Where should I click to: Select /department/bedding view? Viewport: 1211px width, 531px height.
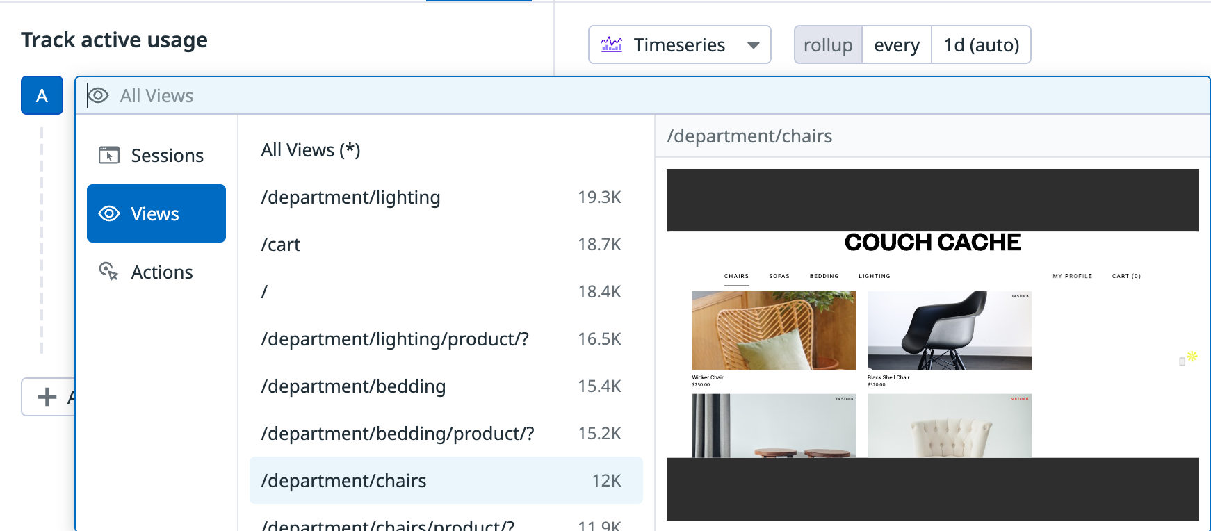click(446, 386)
